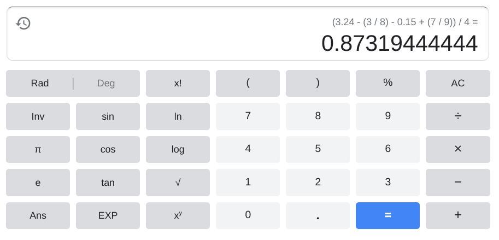499x240 pixels.
Task: Click the blue equals button
Action: pos(388,215)
